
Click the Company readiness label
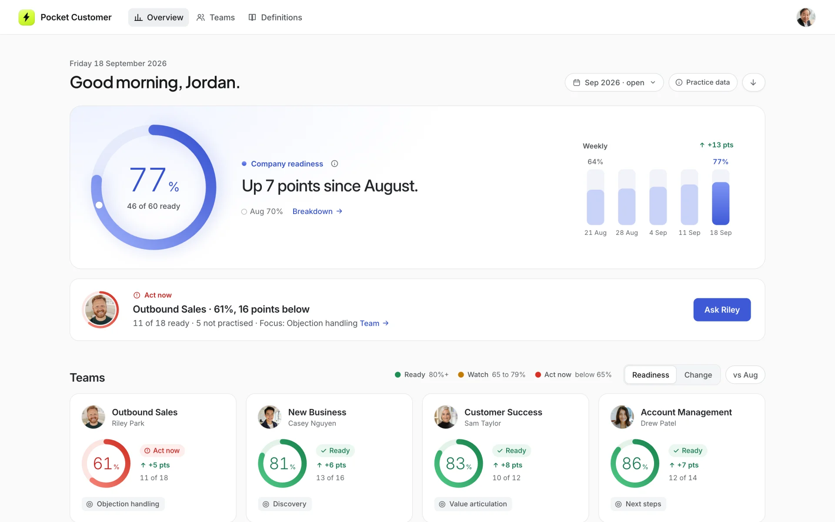[x=287, y=164]
